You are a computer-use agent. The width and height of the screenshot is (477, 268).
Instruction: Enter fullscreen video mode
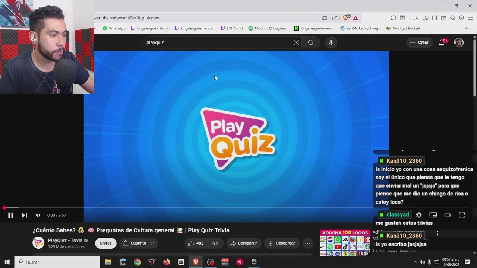[462, 215]
